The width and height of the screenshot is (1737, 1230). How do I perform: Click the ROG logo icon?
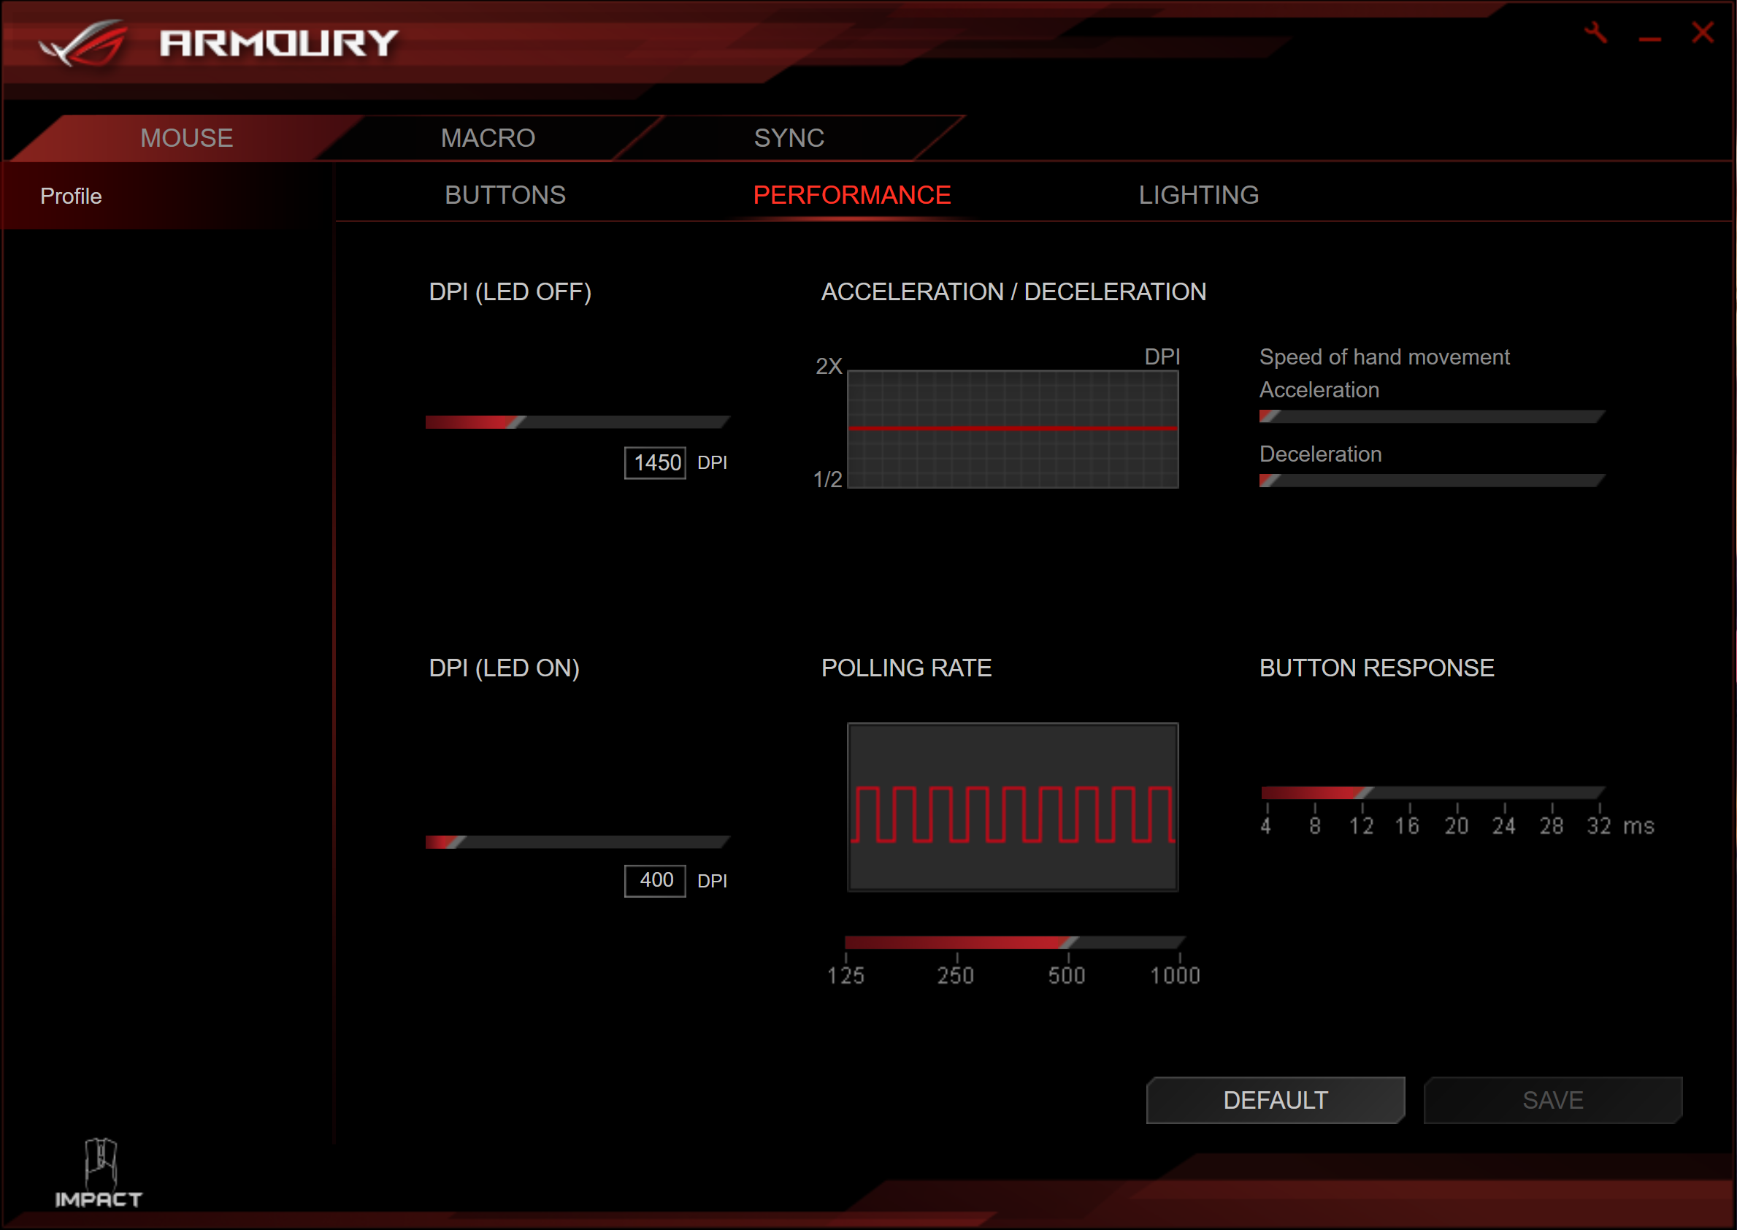click(x=85, y=43)
